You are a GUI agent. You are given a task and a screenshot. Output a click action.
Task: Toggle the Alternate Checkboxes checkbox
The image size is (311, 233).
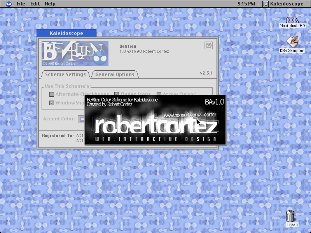52,94
